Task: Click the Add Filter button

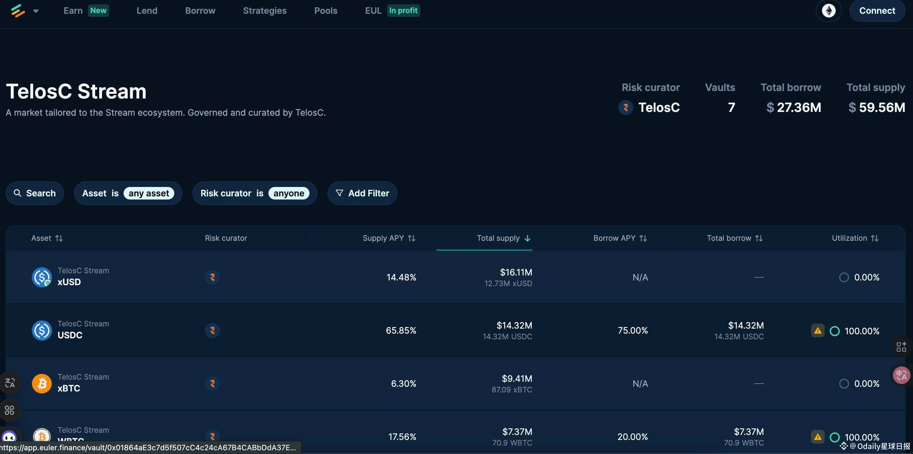Action: pos(362,193)
